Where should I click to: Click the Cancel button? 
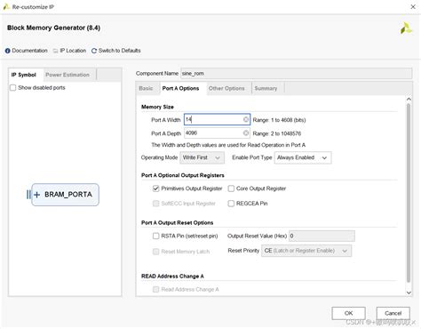pyautogui.click(x=393, y=313)
